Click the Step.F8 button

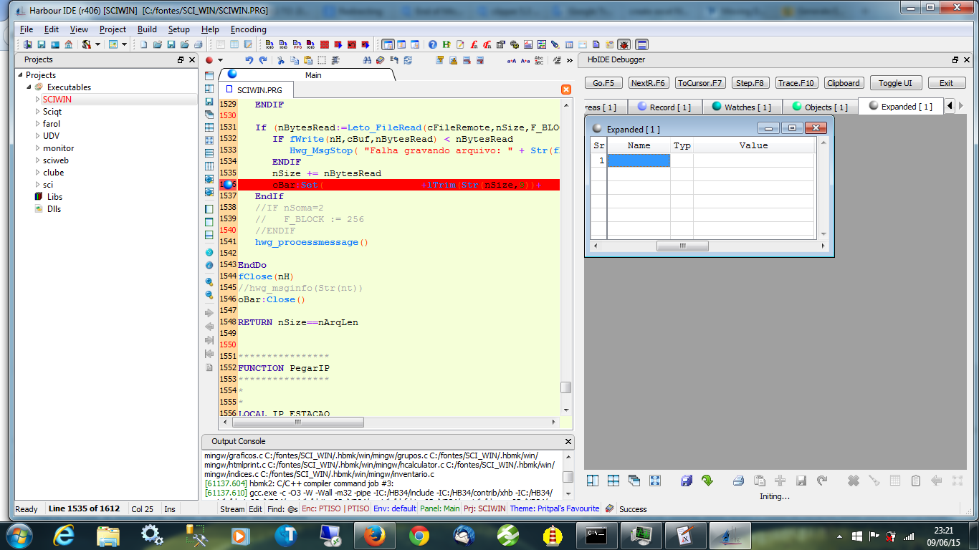tap(750, 83)
